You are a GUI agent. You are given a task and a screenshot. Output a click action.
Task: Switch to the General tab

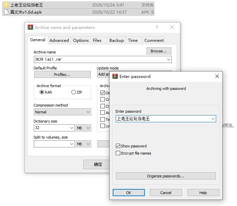(38, 40)
